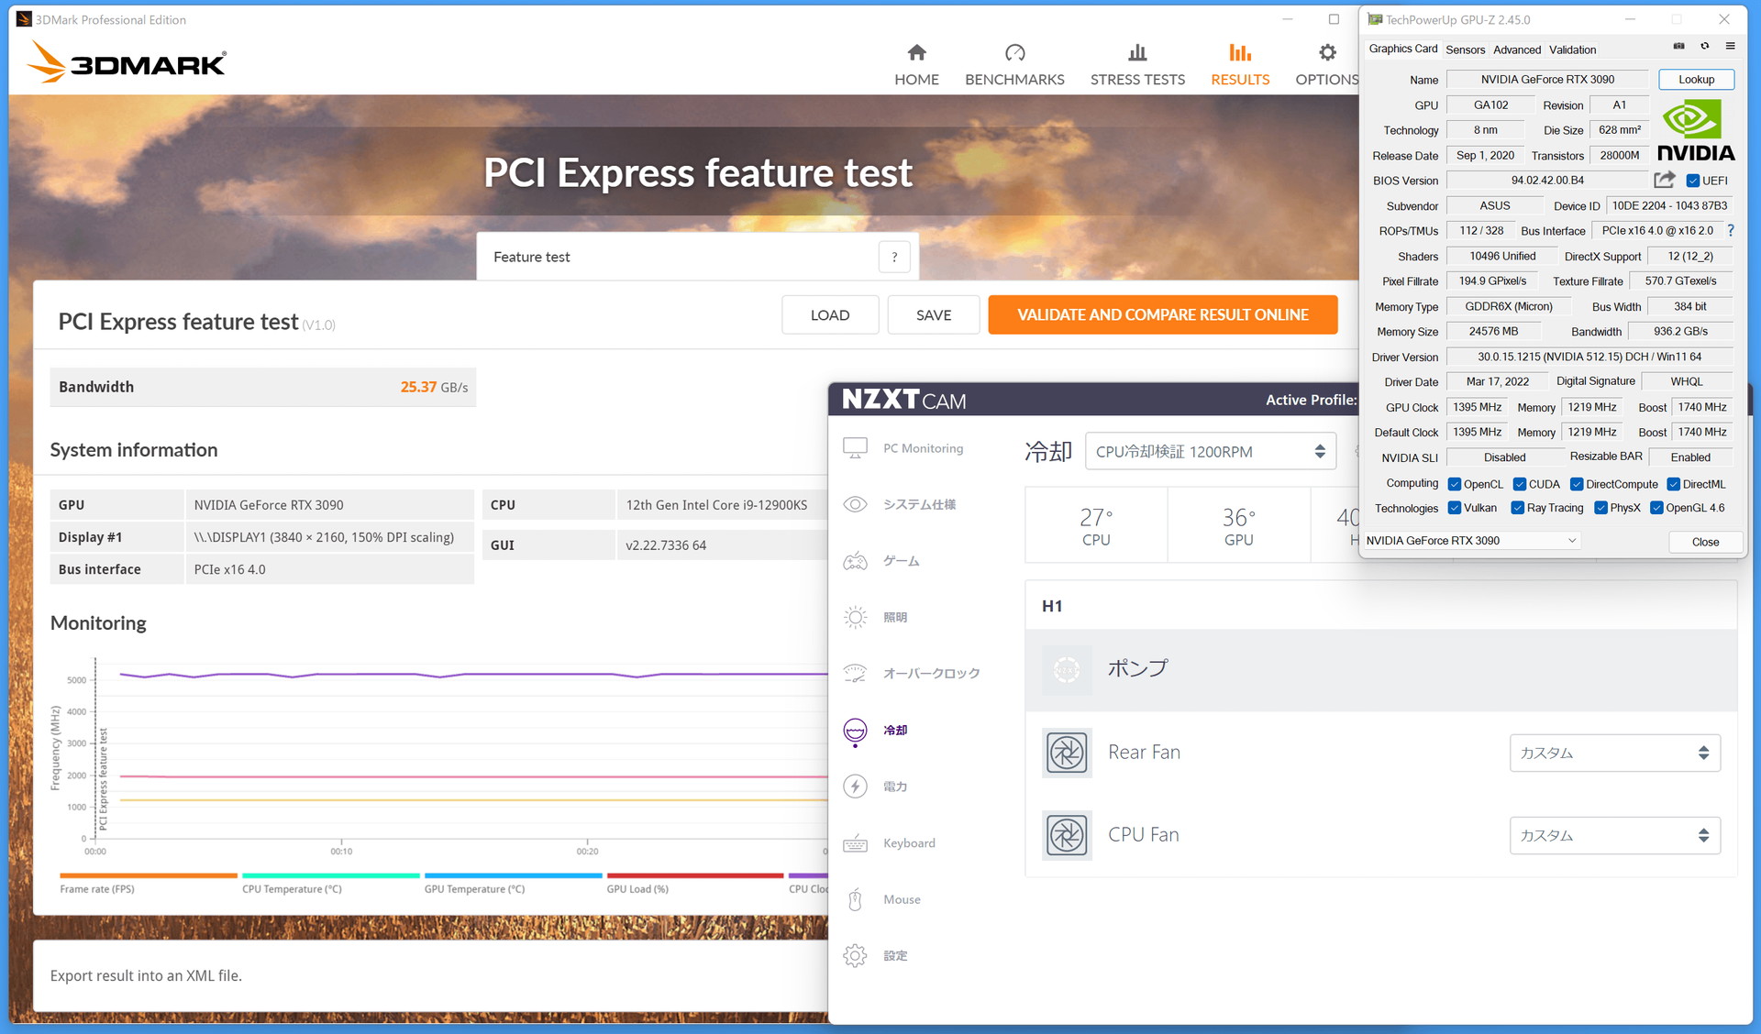The width and height of the screenshot is (1761, 1034).
Task: Toggle the CUDA checkbox
Action: click(x=1519, y=484)
